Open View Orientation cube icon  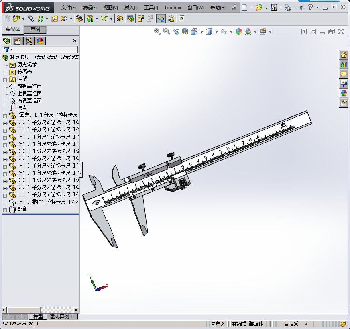pos(194,31)
